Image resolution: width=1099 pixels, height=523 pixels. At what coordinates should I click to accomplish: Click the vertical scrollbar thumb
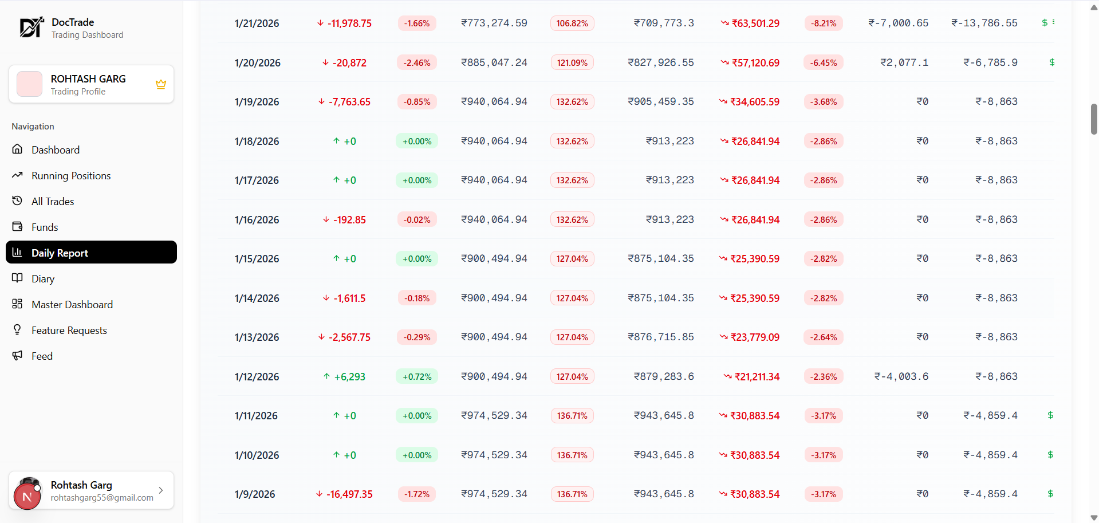(1094, 119)
